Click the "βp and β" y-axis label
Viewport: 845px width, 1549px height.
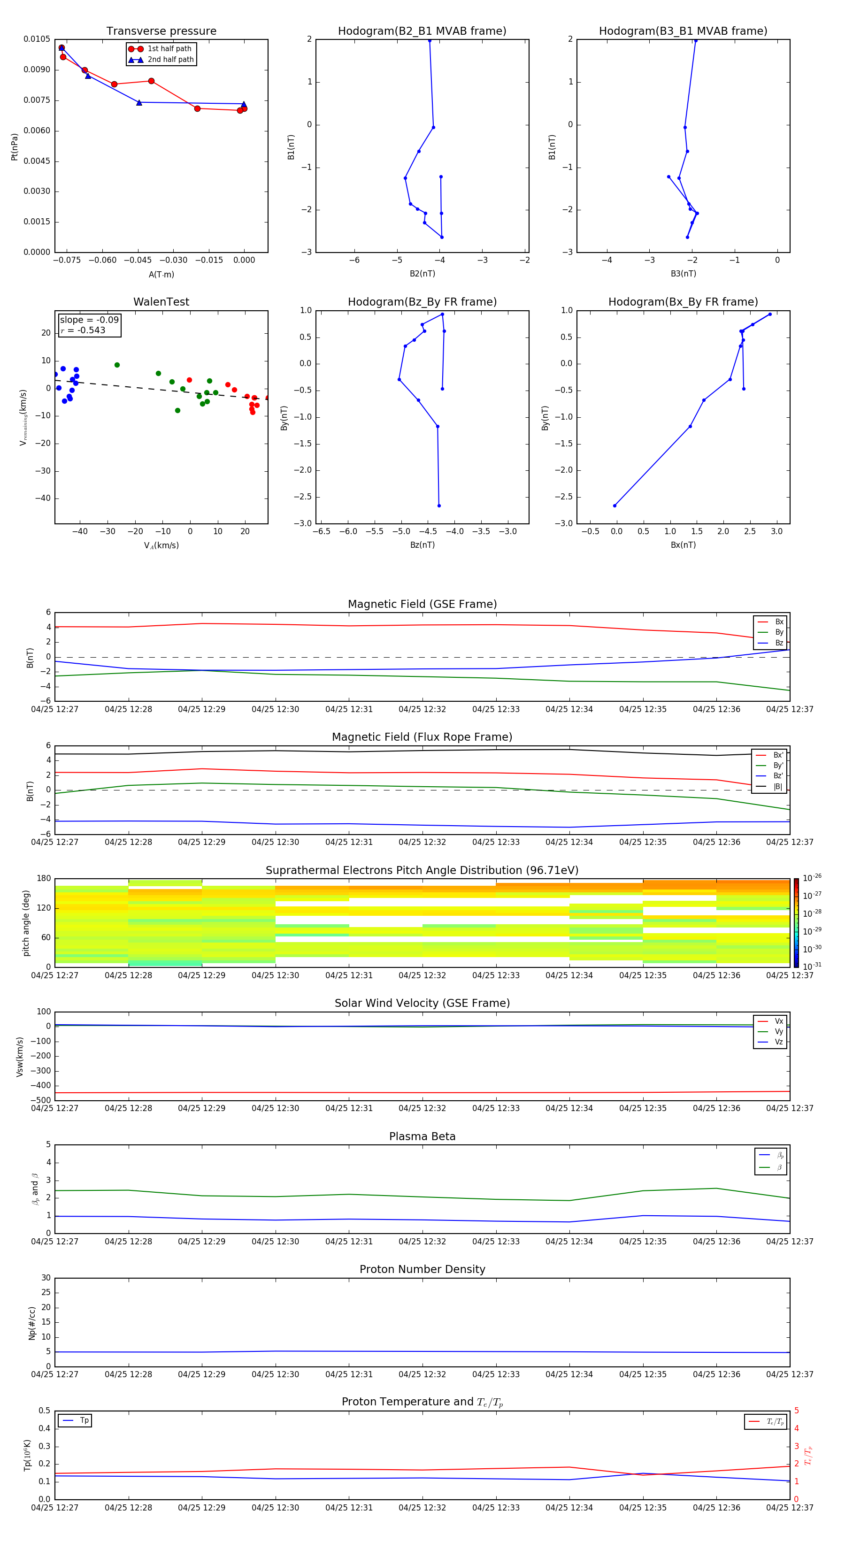tap(35, 1189)
